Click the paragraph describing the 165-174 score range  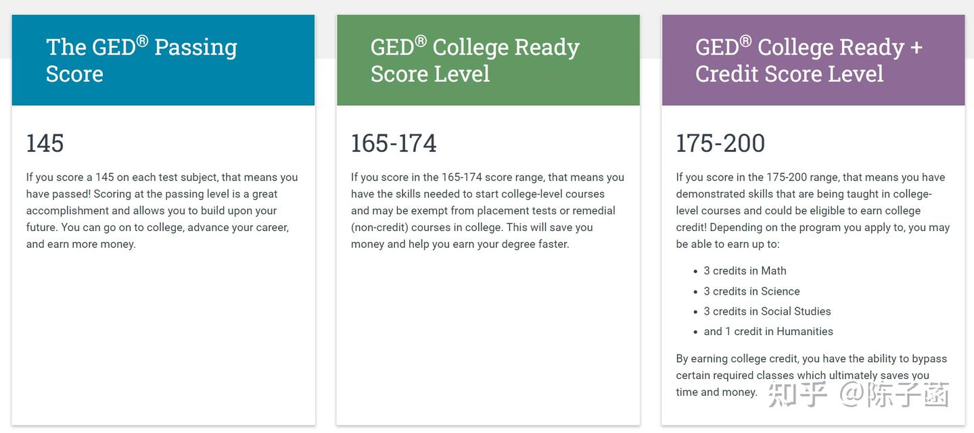tap(487, 211)
